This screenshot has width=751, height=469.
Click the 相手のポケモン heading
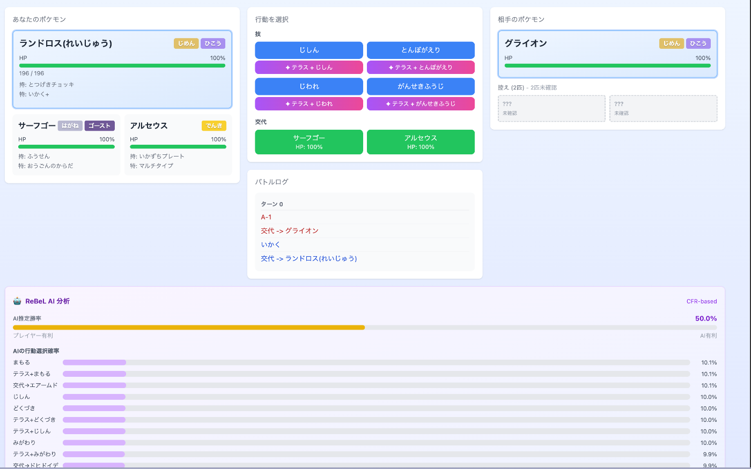521,19
